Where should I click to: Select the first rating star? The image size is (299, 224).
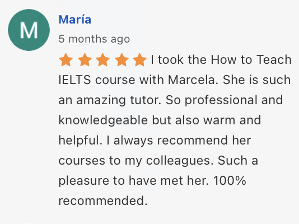point(66,60)
